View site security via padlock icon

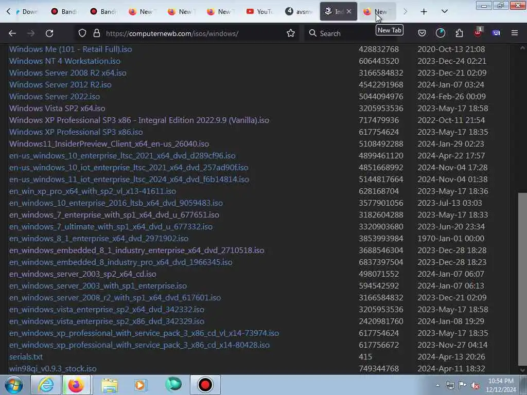click(x=97, y=33)
